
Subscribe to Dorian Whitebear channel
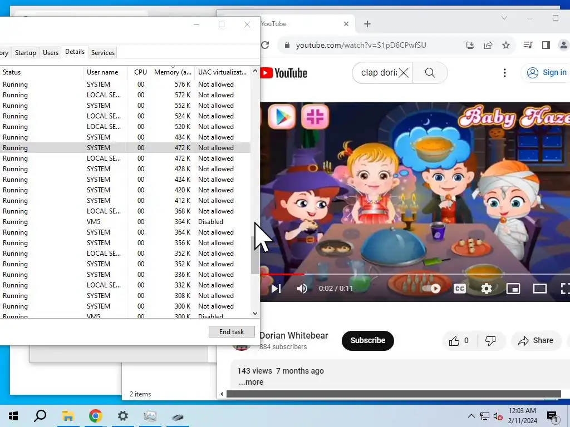point(367,341)
